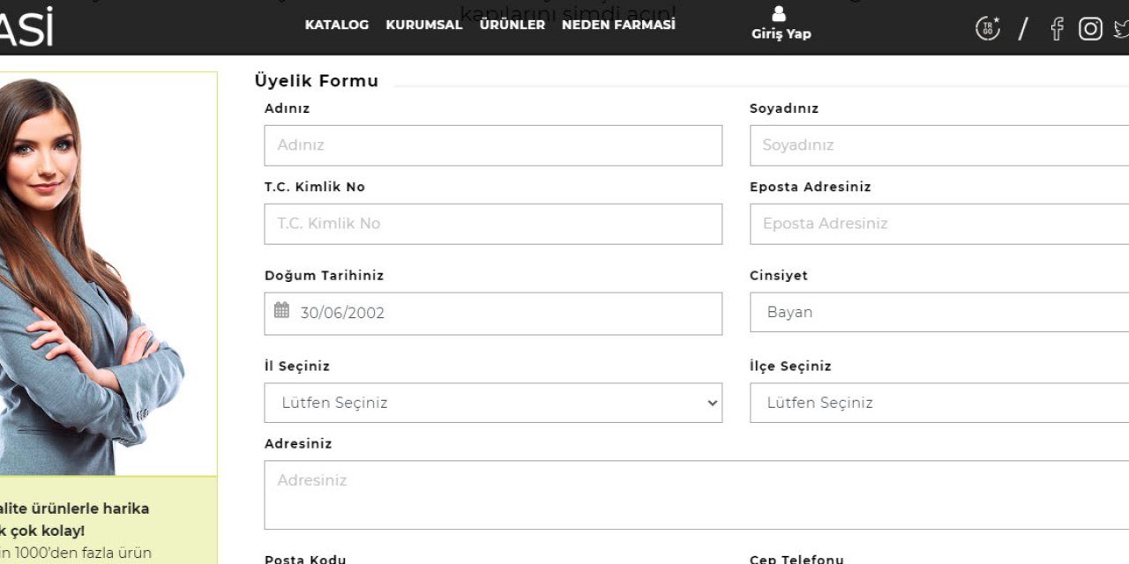1129x564 pixels.
Task: Focus the Adınız text field
Action: 493,145
